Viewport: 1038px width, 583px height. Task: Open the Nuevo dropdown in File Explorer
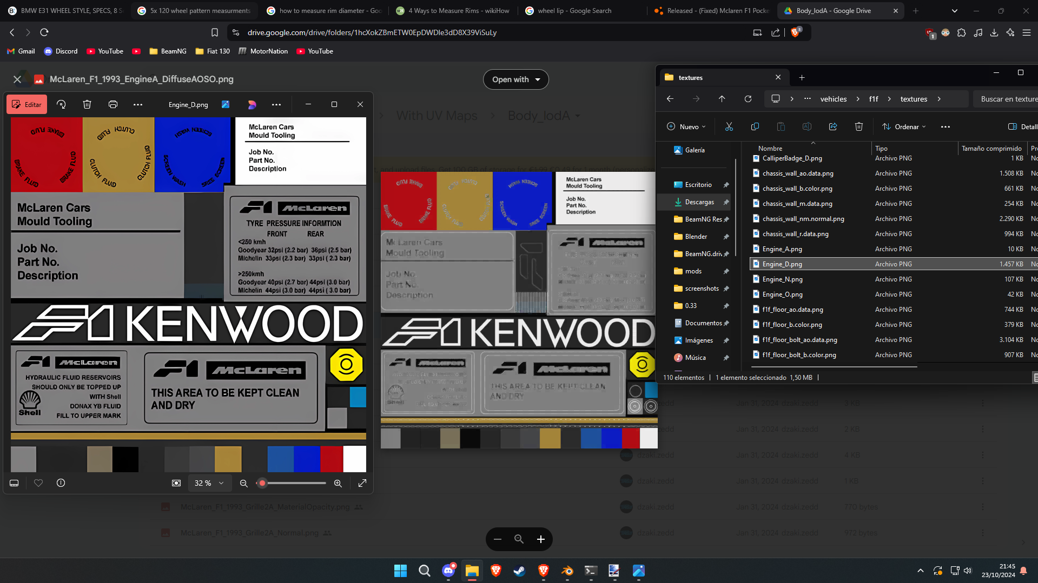coord(686,126)
